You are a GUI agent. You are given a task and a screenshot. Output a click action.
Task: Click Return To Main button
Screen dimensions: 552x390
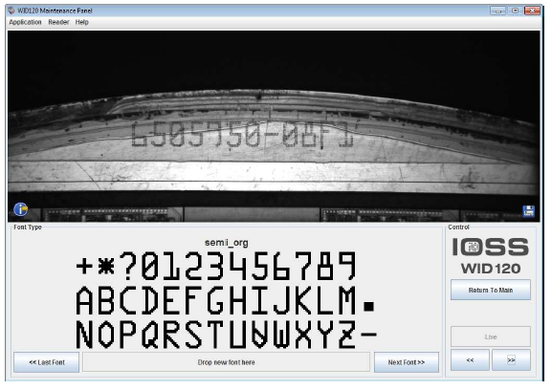click(x=491, y=290)
